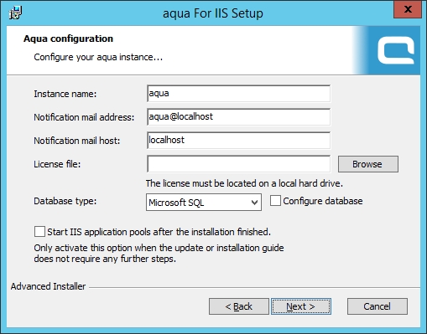Open the Database type dropdown
The width and height of the screenshot is (427, 334).
tap(204, 203)
